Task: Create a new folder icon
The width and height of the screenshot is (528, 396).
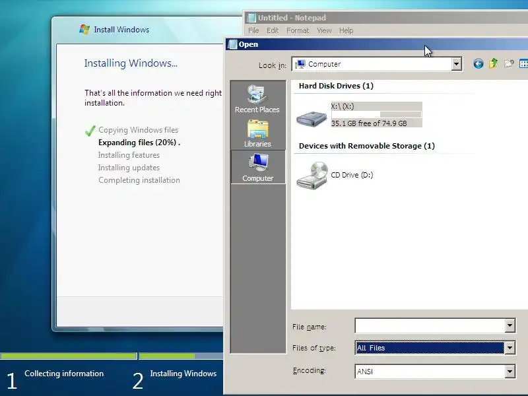Action: tap(509, 63)
